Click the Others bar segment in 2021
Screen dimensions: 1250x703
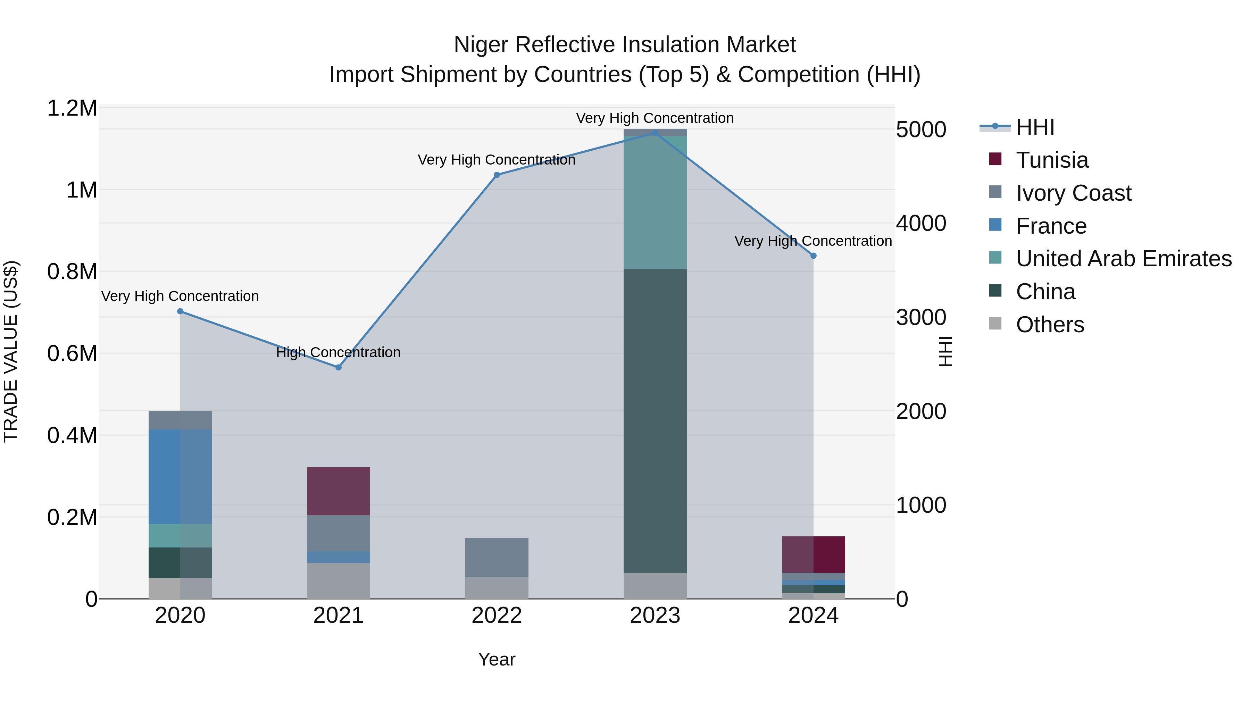(339, 581)
